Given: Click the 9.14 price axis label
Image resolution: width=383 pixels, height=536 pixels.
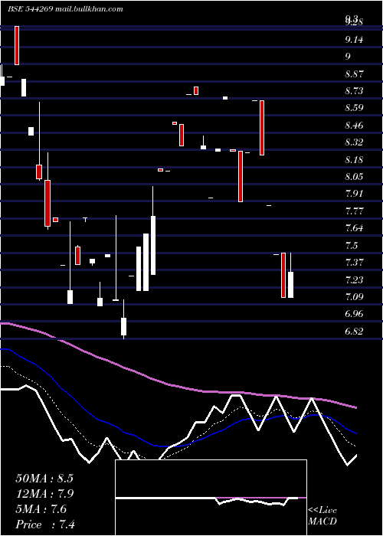Looking at the screenshot, I should point(354,40).
